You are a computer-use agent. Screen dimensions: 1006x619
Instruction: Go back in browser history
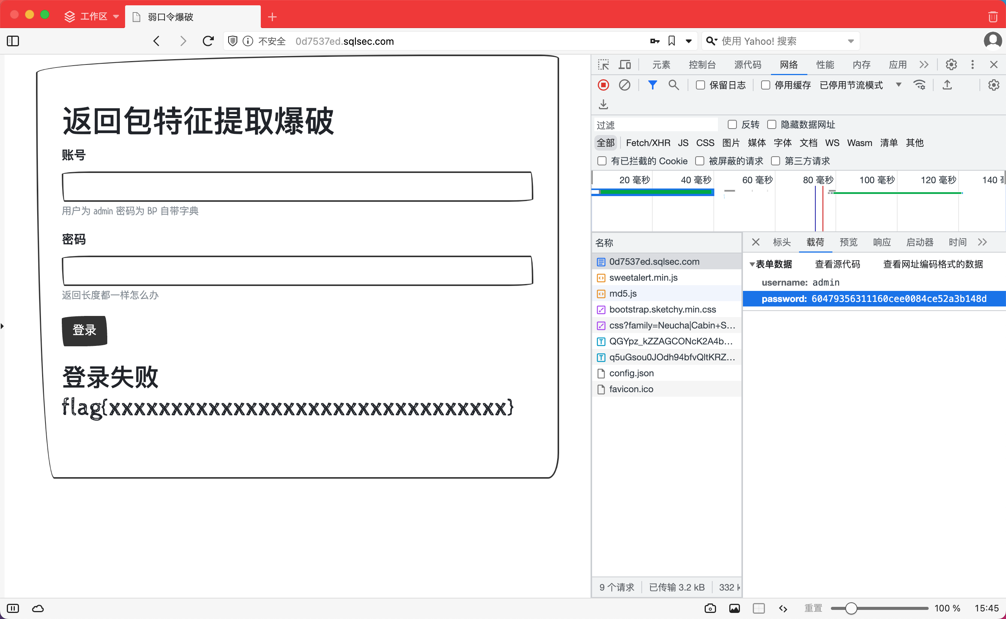(156, 41)
